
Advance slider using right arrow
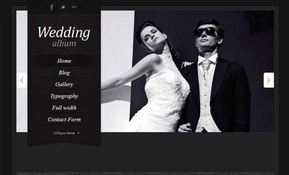click(269, 80)
